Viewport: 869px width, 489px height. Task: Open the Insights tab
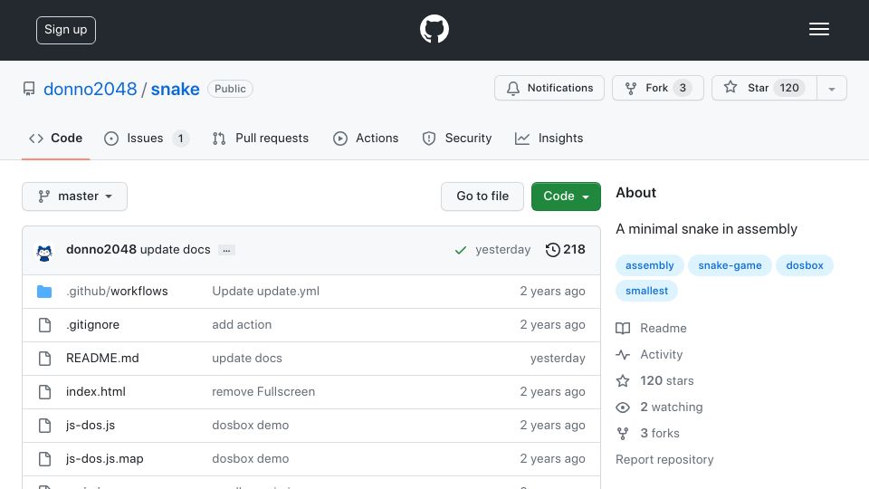549,138
